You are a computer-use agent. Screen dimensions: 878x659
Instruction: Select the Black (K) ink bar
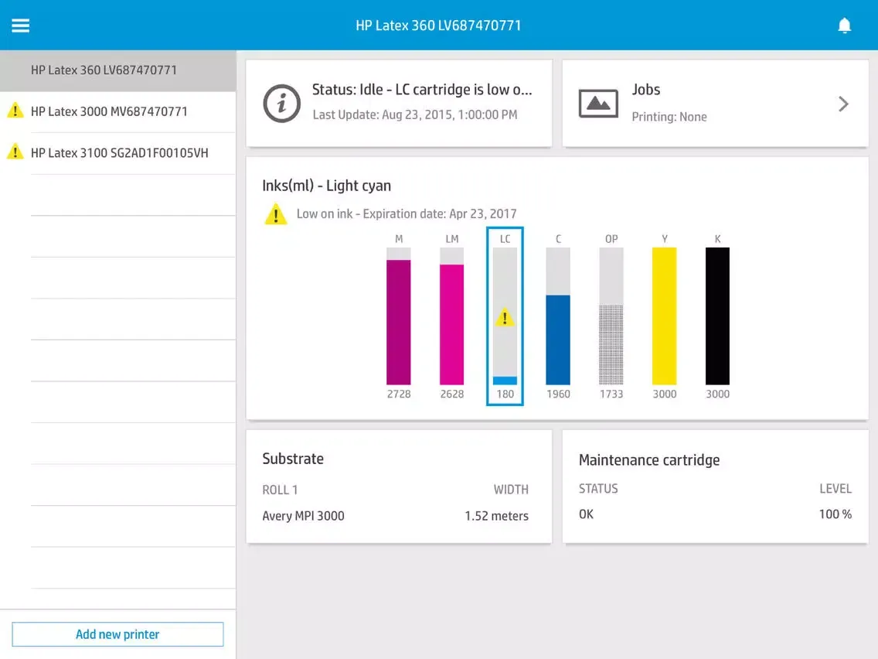pyautogui.click(x=717, y=316)
